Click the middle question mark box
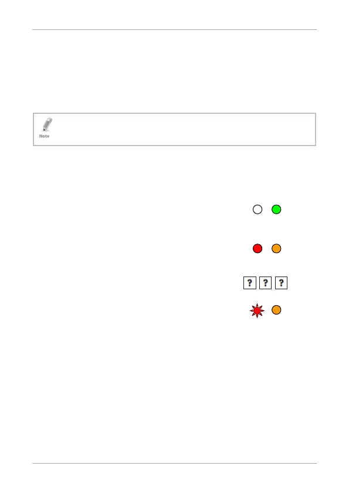 pyautogui.click(x=266, y=283)
